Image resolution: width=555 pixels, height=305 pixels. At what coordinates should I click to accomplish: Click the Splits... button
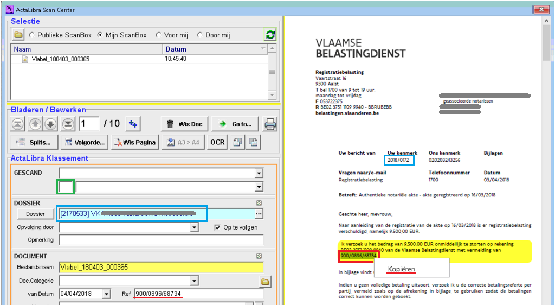point(34,142)
